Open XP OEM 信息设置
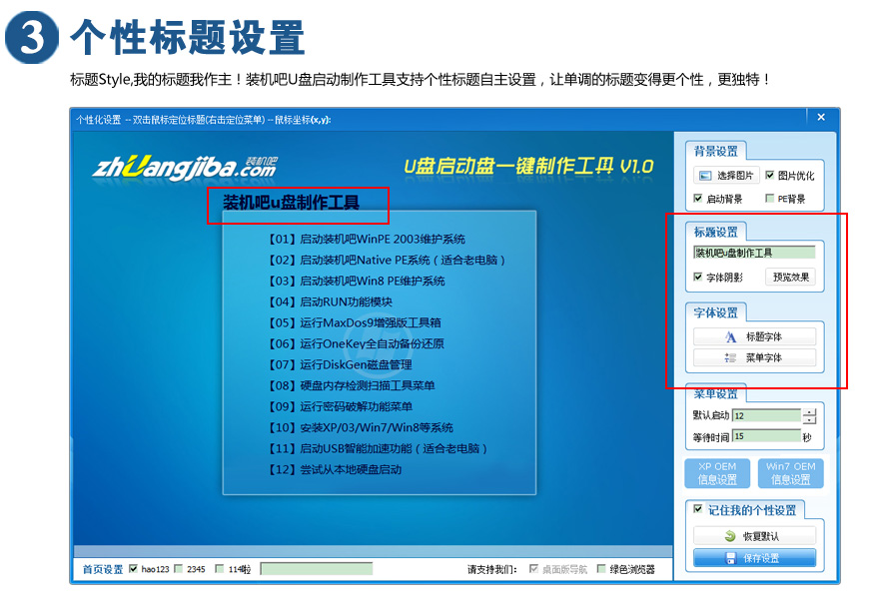 pos(716,473)
